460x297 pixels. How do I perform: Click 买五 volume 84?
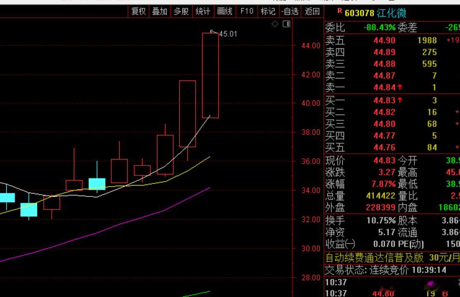(x=432, y=147)
